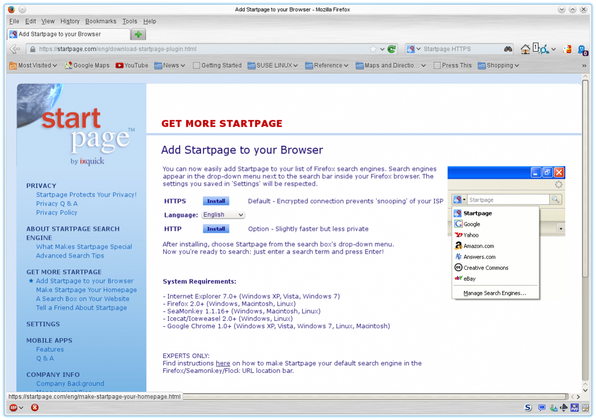Open the Bookmarks menu

pyautogui.click(x=101, y=21)
